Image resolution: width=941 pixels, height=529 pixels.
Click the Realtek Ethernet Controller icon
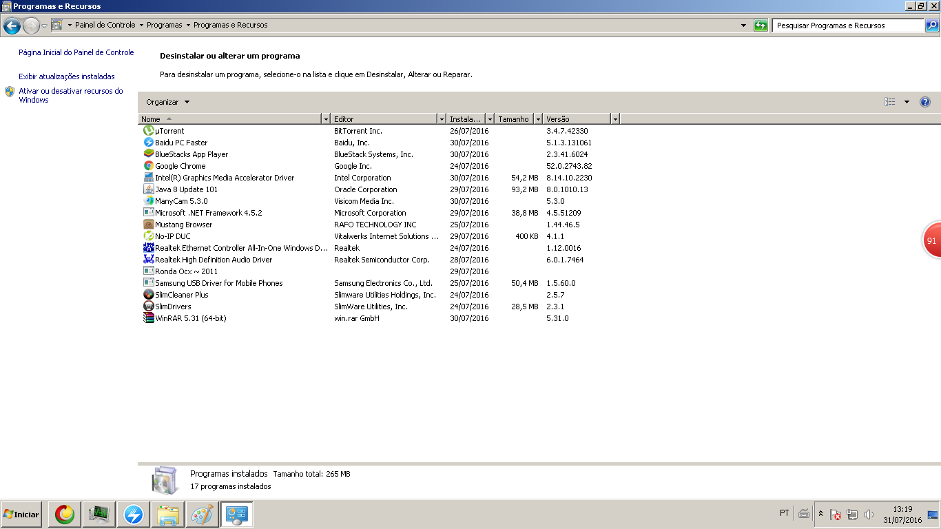[x=148, y=248]
